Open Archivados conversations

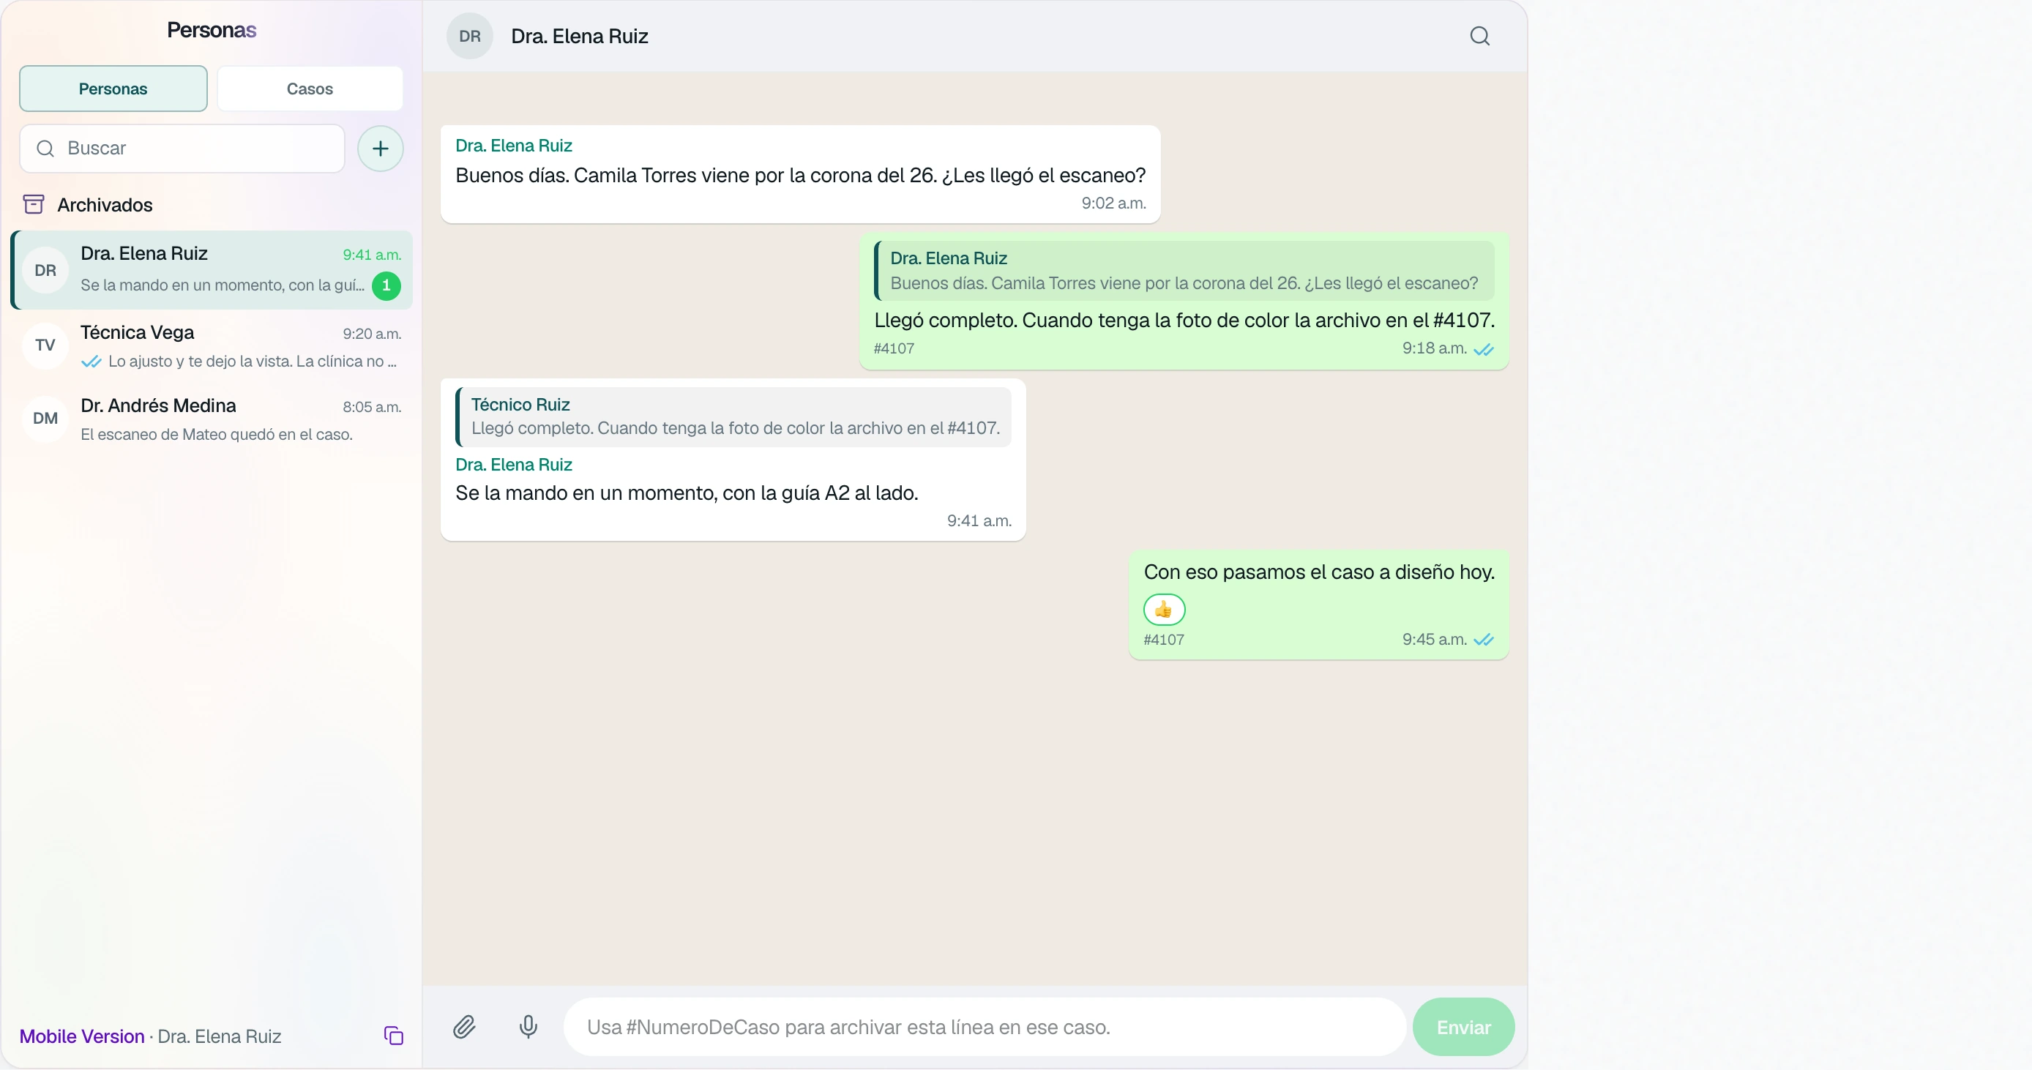(x=104, y=205)
